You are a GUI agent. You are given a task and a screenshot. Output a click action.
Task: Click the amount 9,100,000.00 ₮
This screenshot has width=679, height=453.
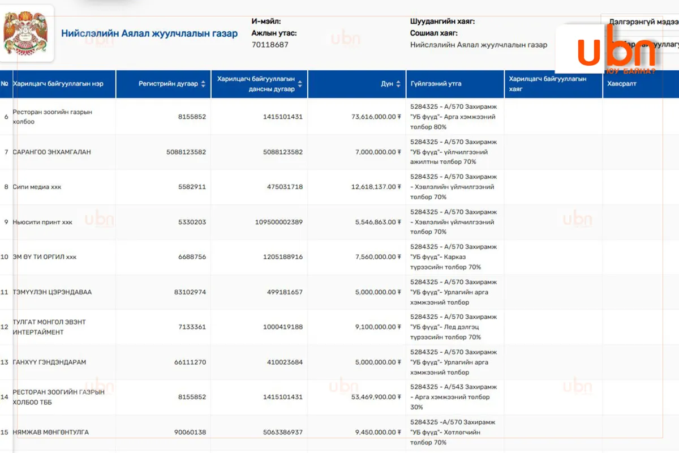pos(379,327)
